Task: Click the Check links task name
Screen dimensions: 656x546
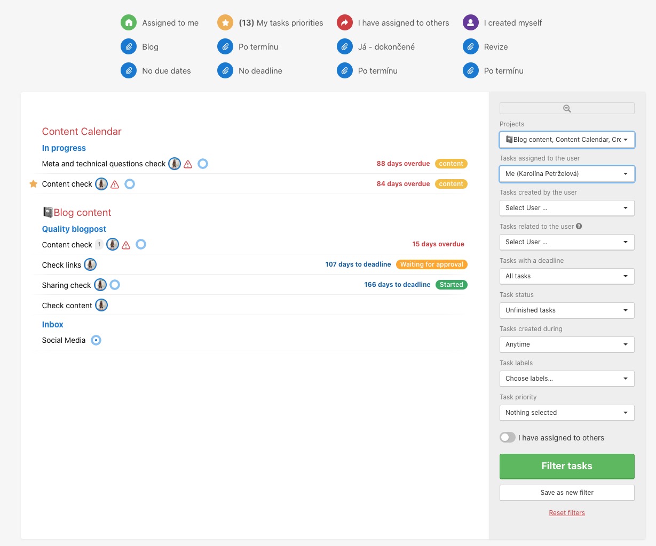Action: click(x=61, y=265)
